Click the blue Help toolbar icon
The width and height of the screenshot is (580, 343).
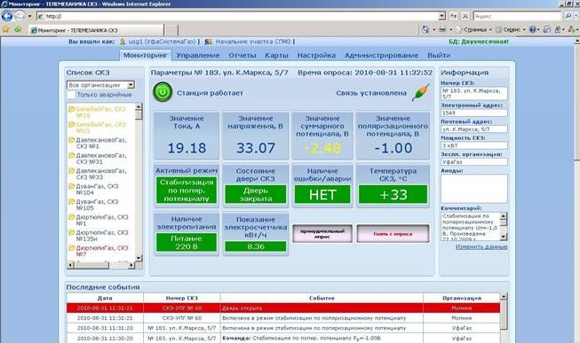(533, 29)
